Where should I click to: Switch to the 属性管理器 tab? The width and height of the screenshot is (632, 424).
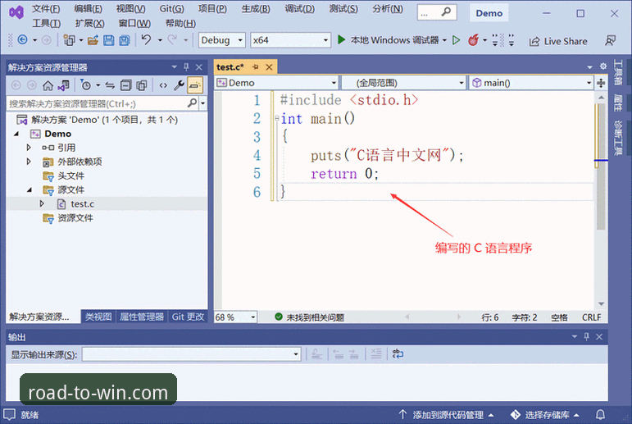tap(142, 317)
